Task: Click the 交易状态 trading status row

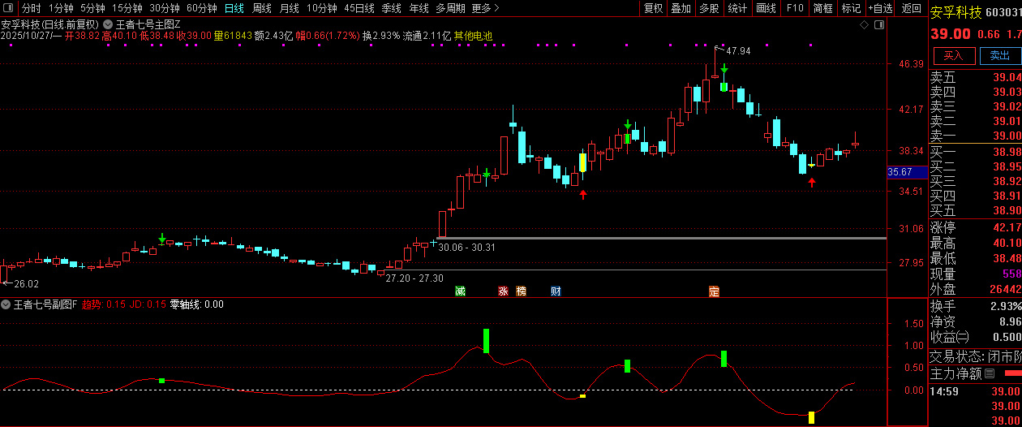Action: [975, 356]
